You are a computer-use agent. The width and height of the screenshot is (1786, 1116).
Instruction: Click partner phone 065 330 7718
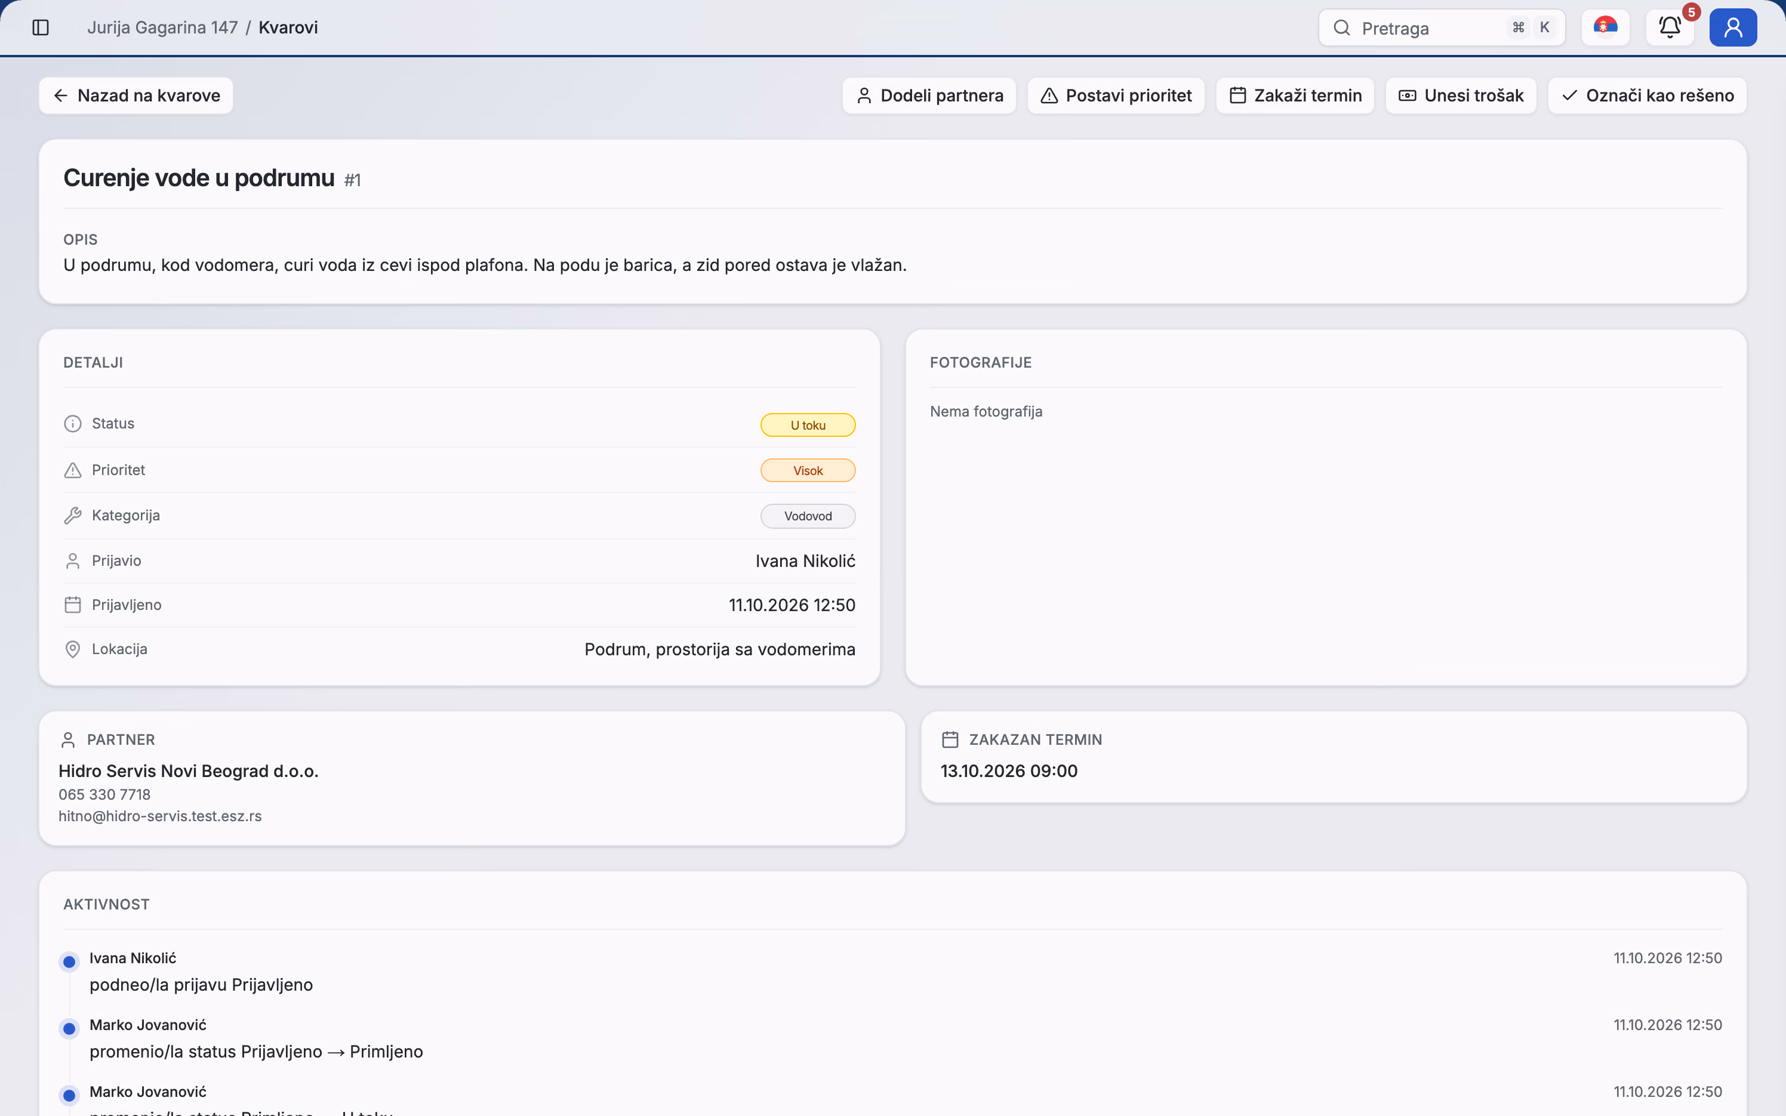[105, 795]
